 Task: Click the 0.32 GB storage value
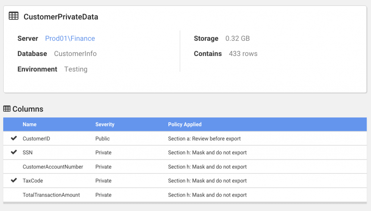pyautogui.click(x=237, y=39)
